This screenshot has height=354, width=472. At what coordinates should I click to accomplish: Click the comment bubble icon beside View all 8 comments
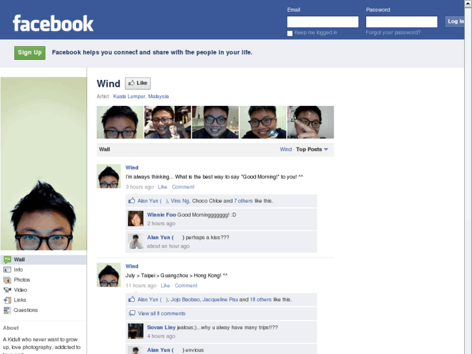click(x=132, y=313)
